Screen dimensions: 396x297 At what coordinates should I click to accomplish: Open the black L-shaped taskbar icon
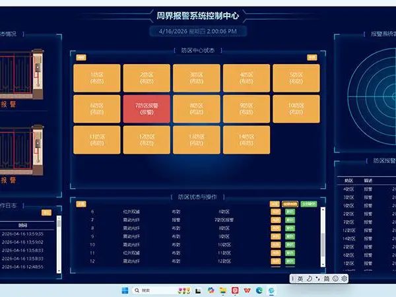[x=198, y=290]
